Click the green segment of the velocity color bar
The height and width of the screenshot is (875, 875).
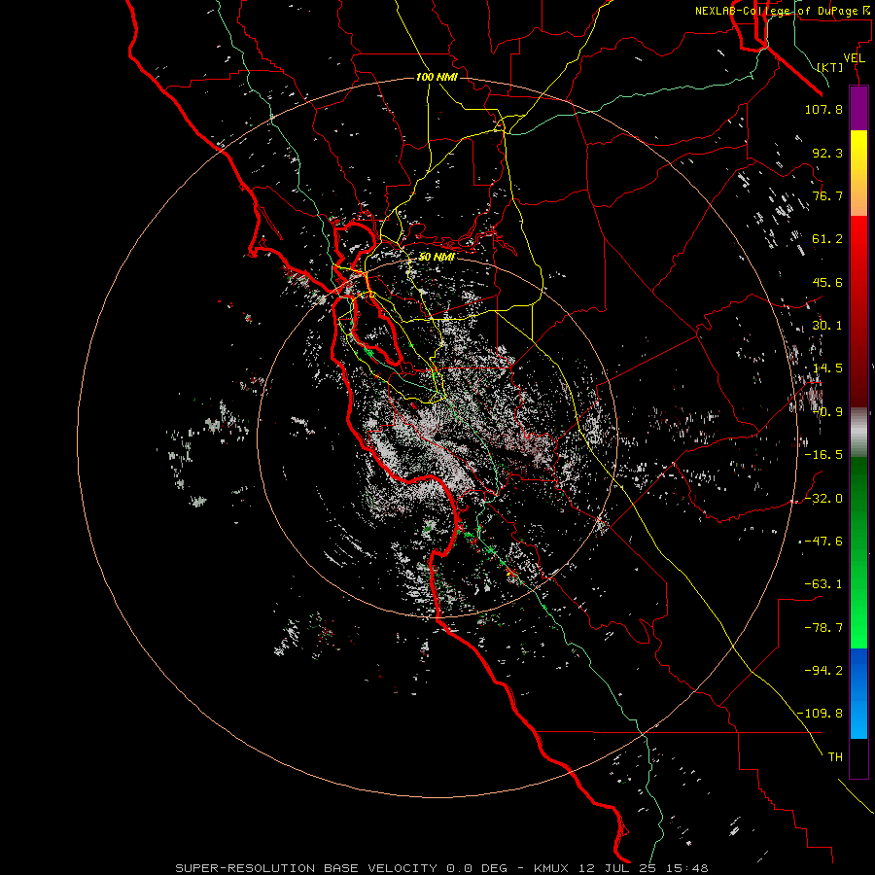click(858, 552)
